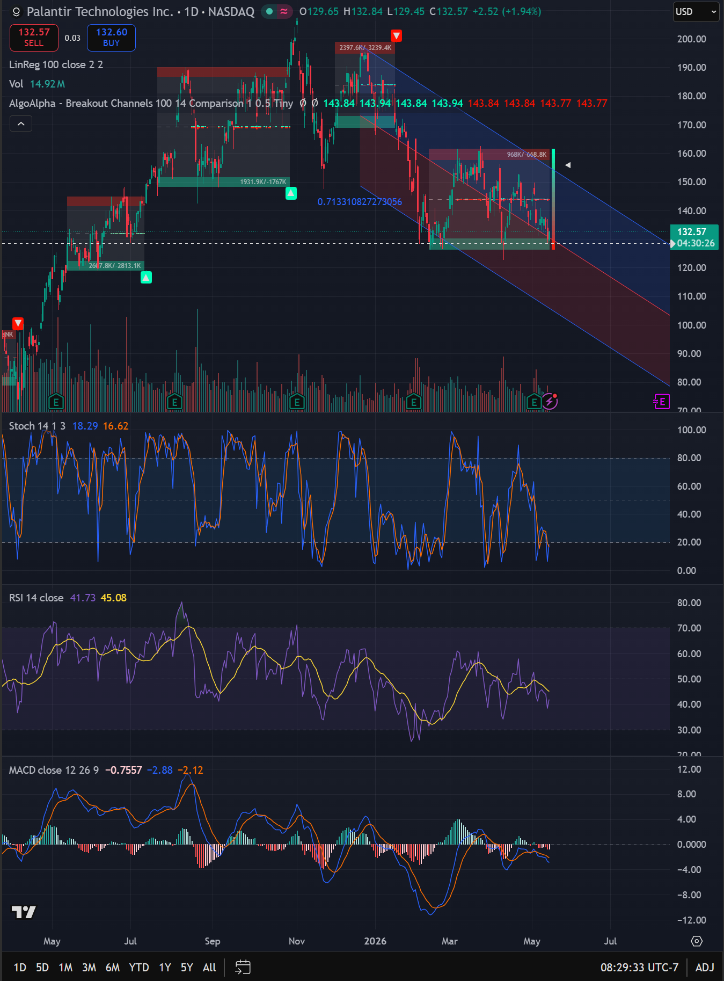Click the green up-arrow breakout signal near November
The height and width of the screenshot is (981, 724).
(x=291, y=193)
